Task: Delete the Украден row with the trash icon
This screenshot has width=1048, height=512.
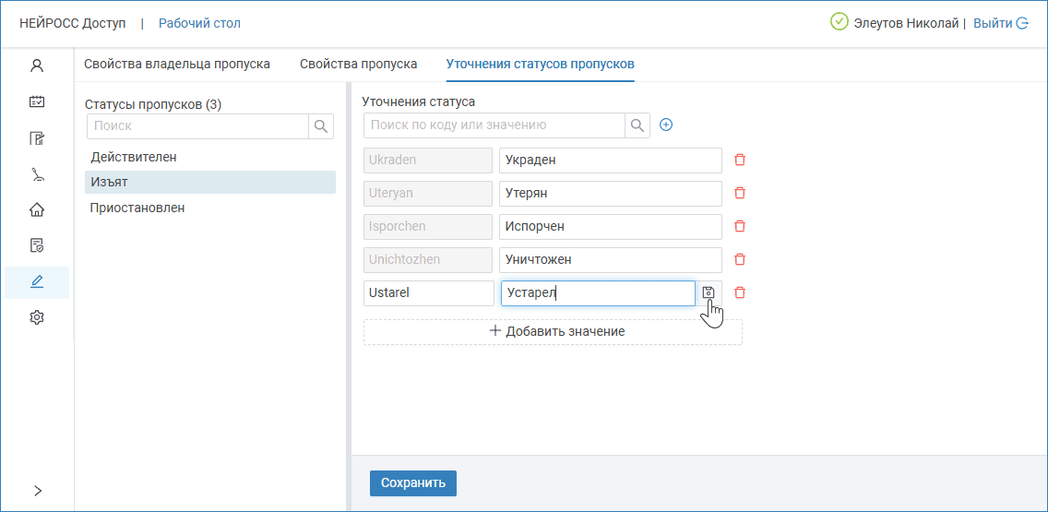Action: pyautogui.click(x=739, y=160)
